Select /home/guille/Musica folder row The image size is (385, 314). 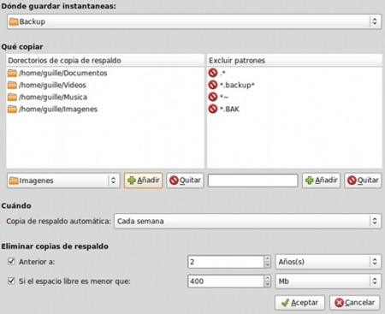click(105, 97)
